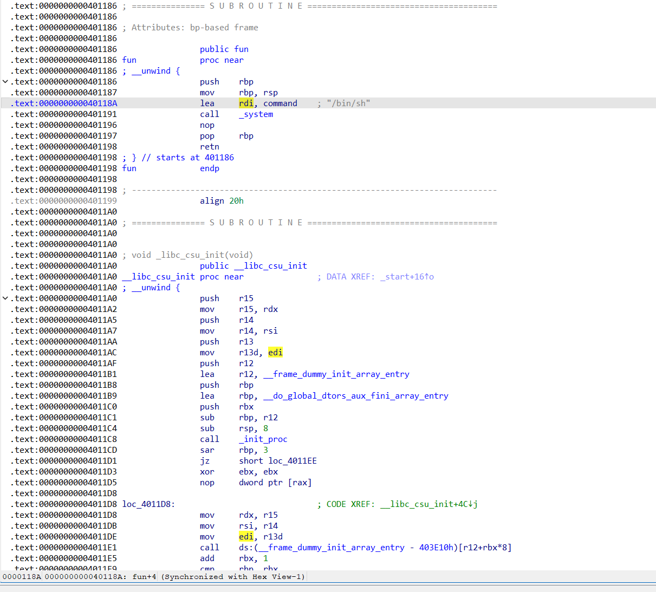Click the loc_4011D8 label
656x592 pixels.
[148, 504]
